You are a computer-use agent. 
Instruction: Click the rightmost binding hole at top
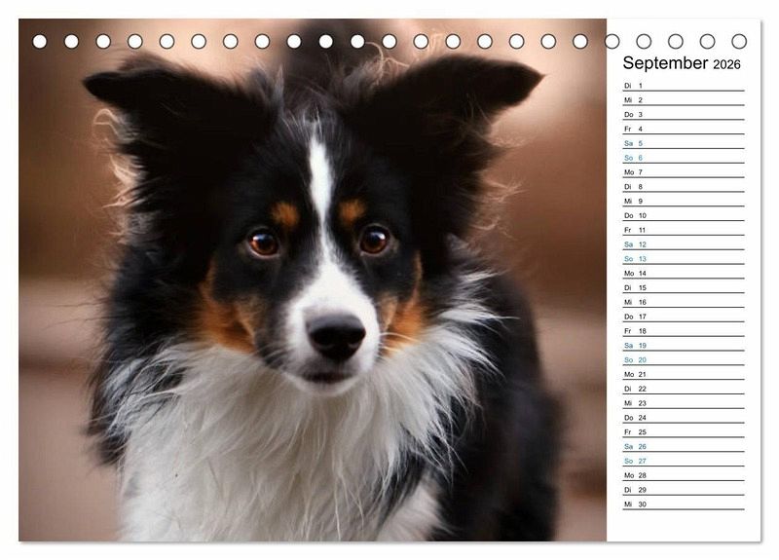click(x=739, y=41)
